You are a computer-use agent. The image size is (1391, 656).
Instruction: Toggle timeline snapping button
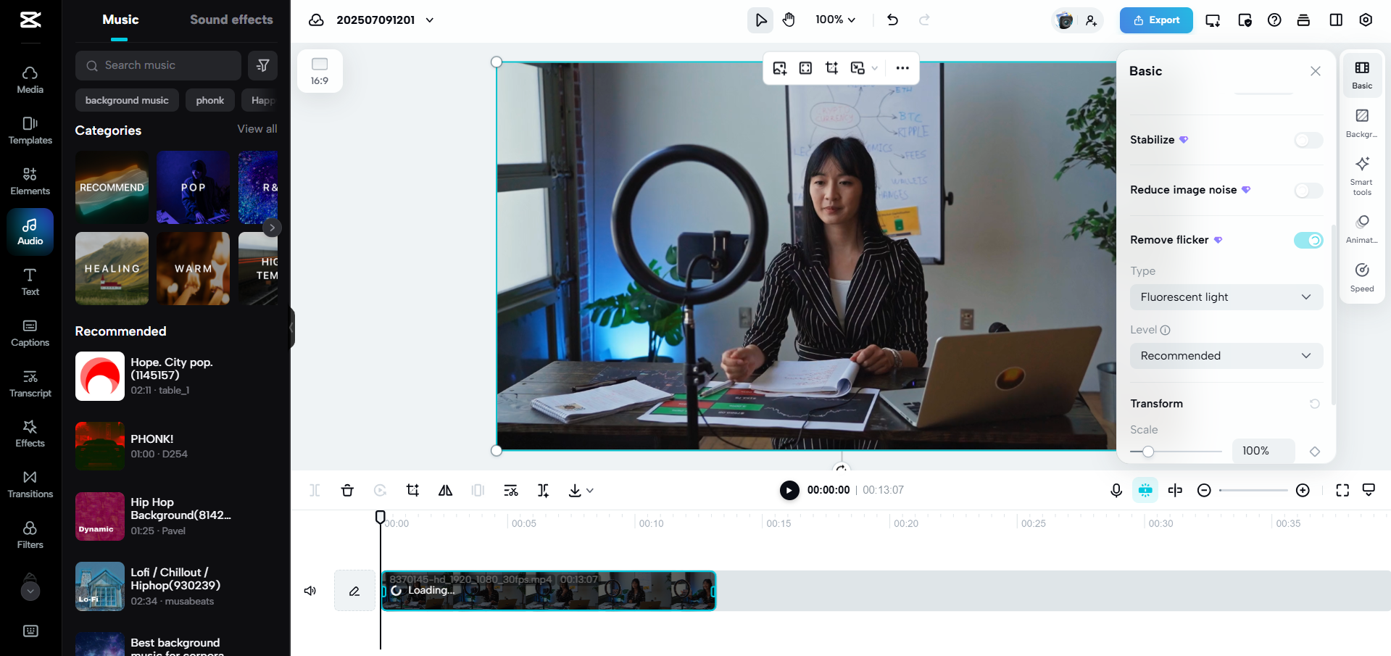(1145, 491)
